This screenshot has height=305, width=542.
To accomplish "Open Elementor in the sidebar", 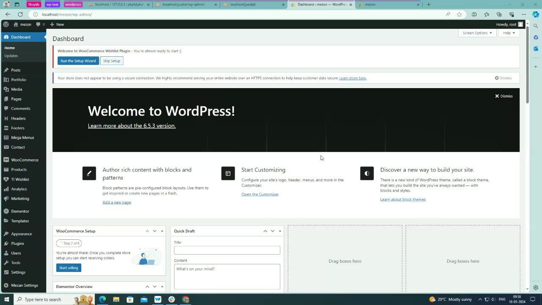I will [x=20, y=211].
